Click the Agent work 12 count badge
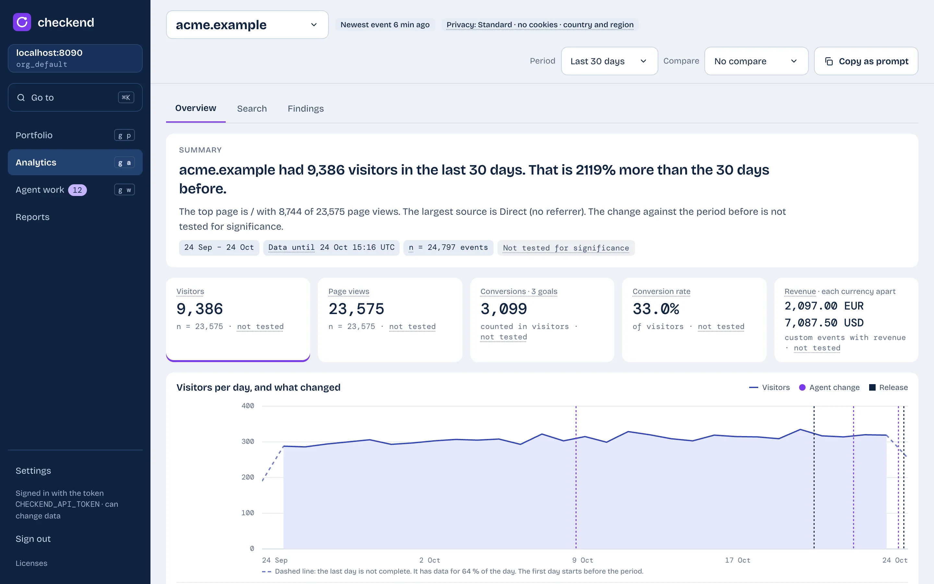Screen dimensions: 934x584 click(x=78, y=190)
